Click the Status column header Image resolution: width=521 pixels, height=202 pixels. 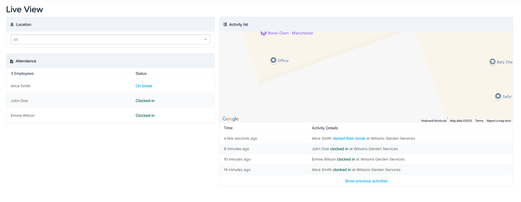click(x=141, y=74)
